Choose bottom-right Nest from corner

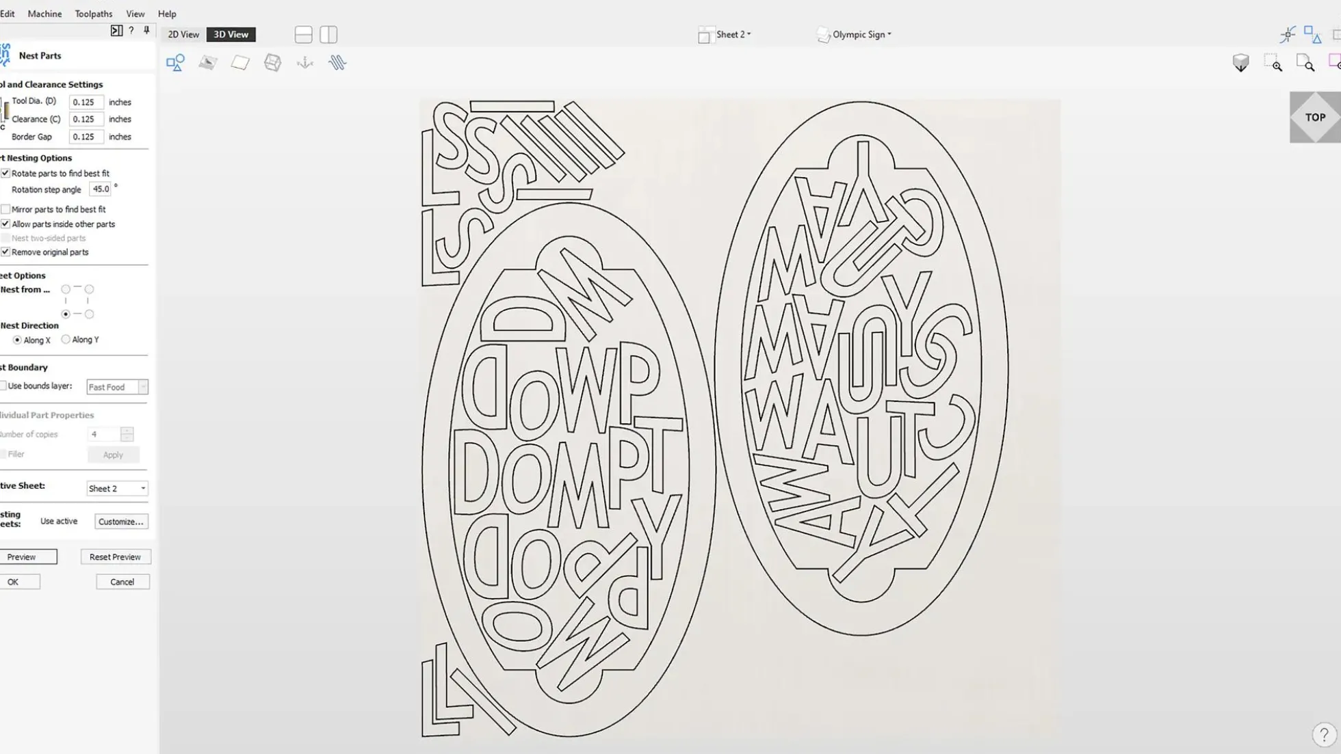pyautogui.click(x=89, y=314)
